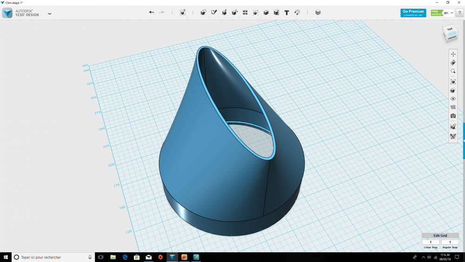465x262 pixels.
Task: Open the 123D Design application menu dropdown
Action: click(x=50, y=13)
